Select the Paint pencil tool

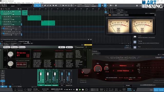click(x=42, y=5)
